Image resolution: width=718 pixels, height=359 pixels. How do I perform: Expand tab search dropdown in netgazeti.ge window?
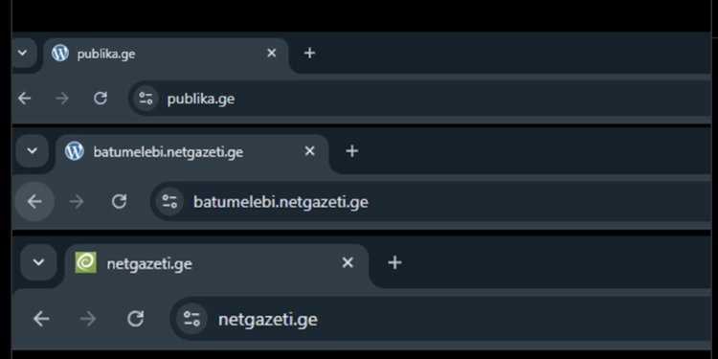pos(38,262)
